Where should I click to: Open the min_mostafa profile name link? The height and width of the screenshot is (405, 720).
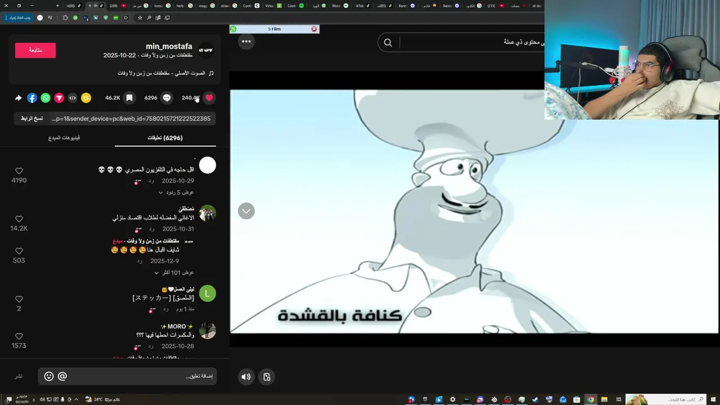point(169,47)
